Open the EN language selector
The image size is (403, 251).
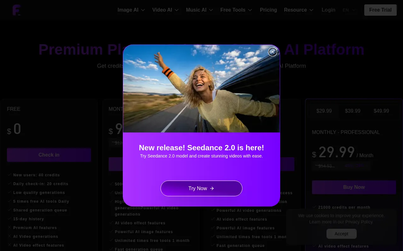coord(349,10)
